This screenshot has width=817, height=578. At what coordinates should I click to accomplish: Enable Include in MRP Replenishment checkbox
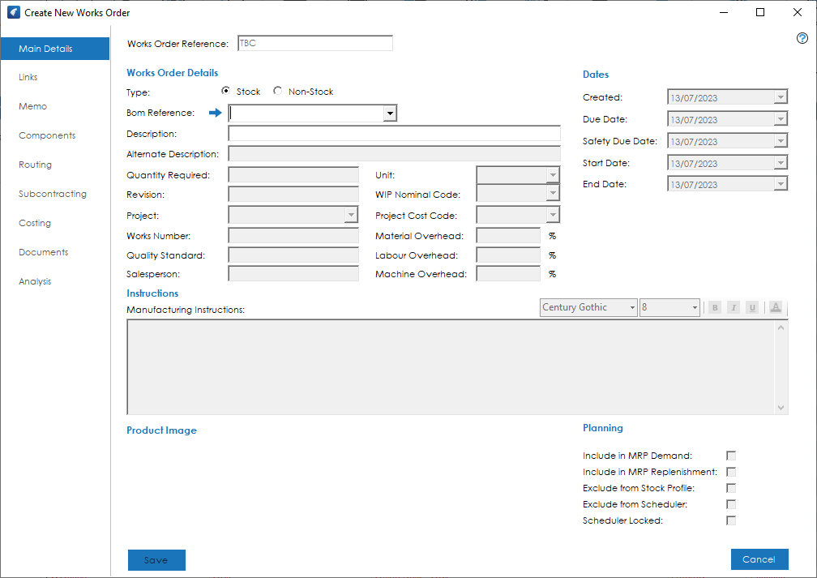click(x=731, y=472)
